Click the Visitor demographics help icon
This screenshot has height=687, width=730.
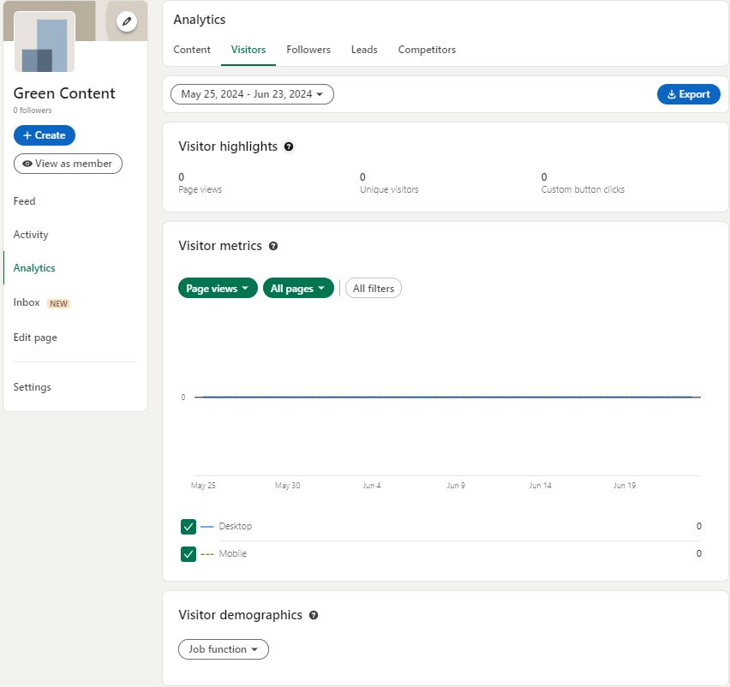(x=314, y=615)
